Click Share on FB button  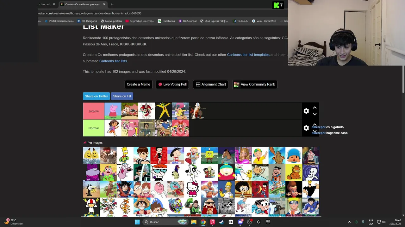click(x=122, y=96)
